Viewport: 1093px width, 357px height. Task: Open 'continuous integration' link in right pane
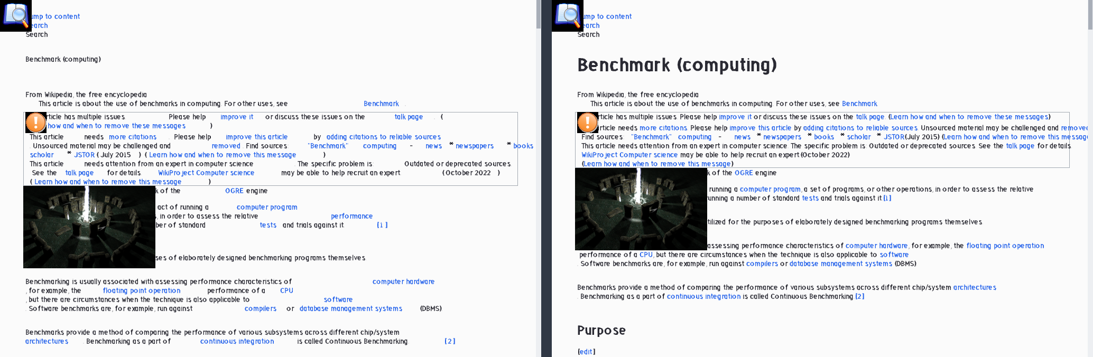tap(704, 296)
